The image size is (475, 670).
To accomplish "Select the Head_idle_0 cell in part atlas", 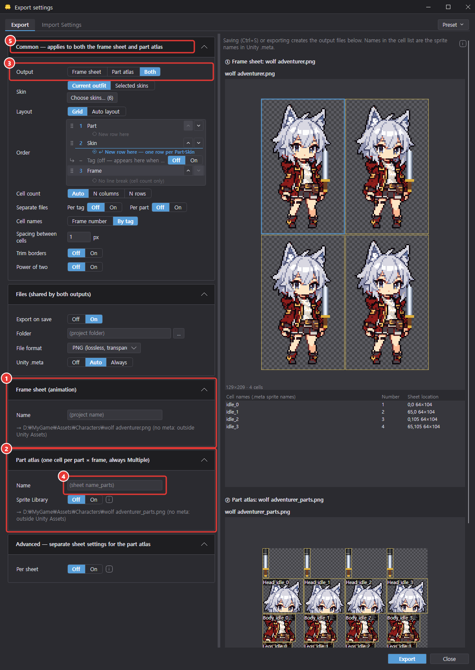I will tap(283, 596).
